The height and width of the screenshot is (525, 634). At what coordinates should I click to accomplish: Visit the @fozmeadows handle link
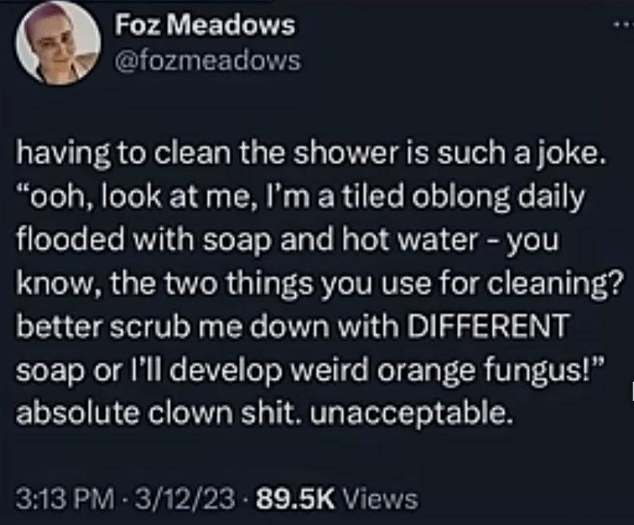[x=208, y=61]
